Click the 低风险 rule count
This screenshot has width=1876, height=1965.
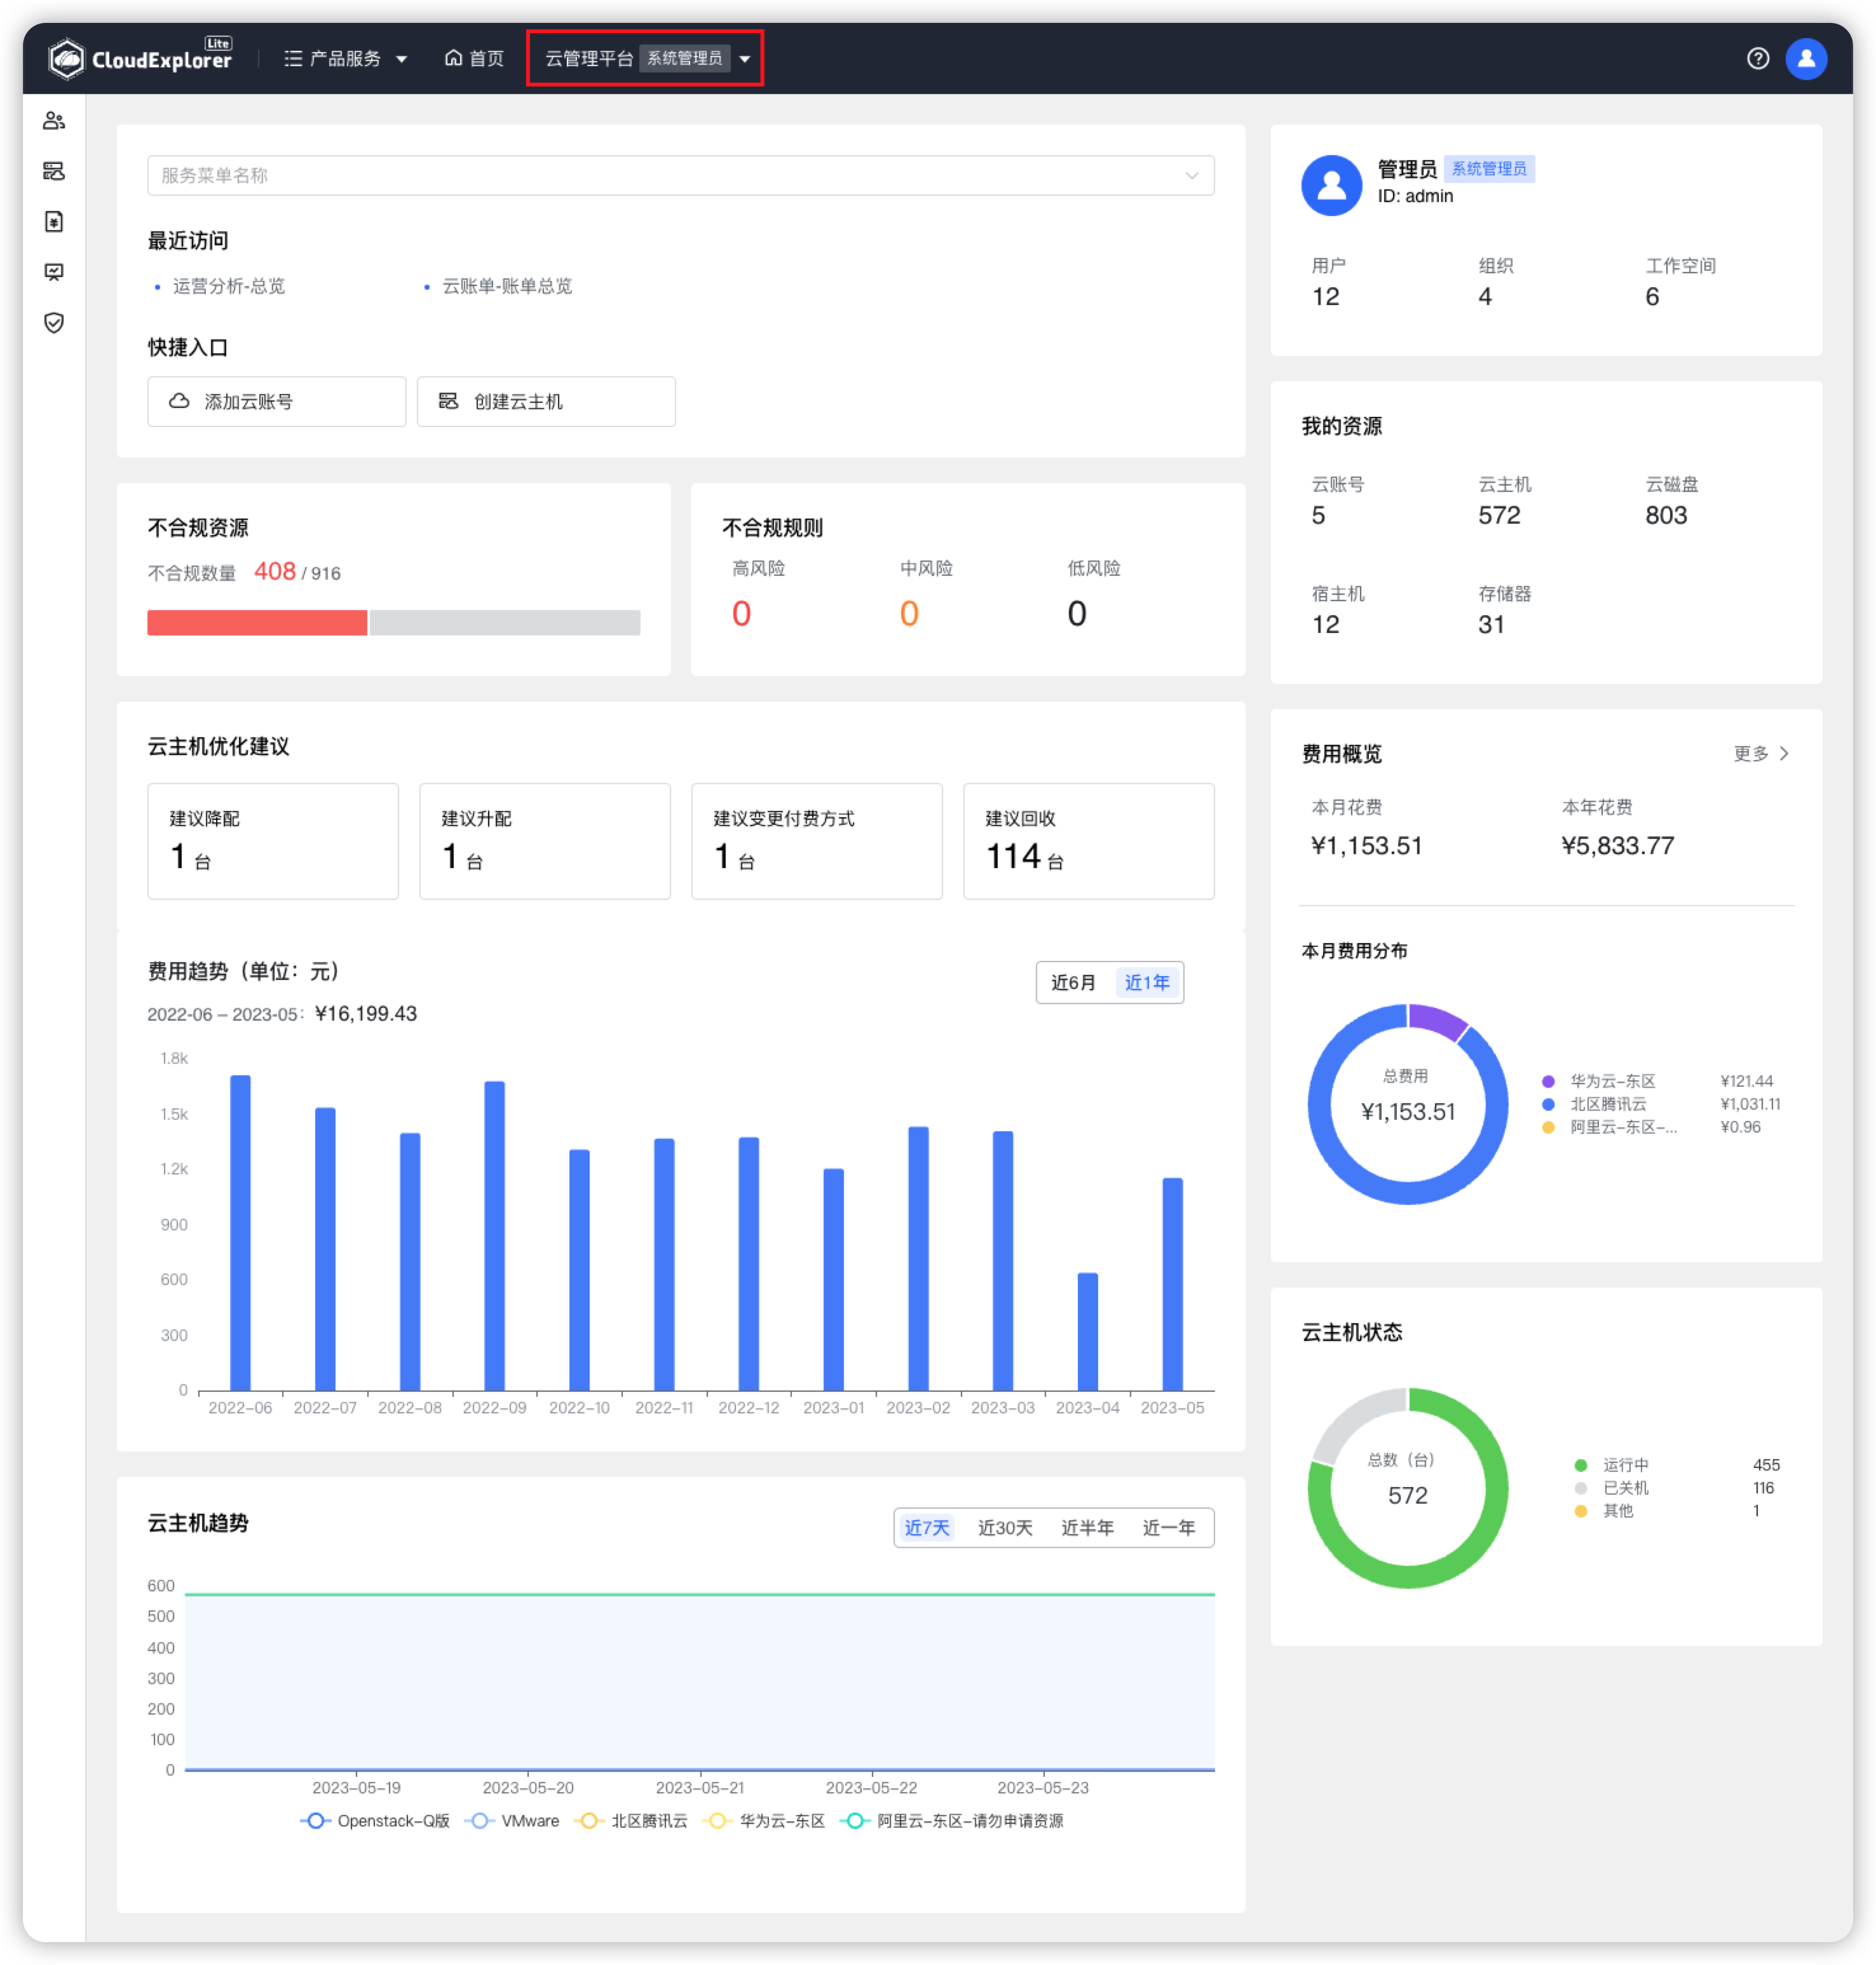(x=1077, y=613)
